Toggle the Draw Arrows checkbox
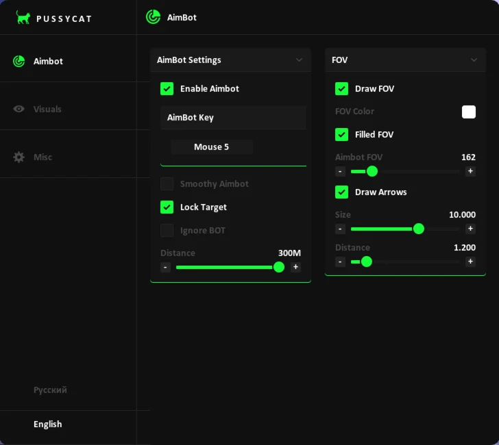The image size is (499, 445). 341,192
